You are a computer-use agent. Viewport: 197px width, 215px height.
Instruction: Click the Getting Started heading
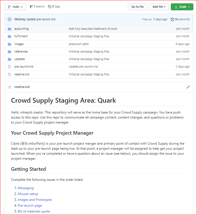[28, 169]
